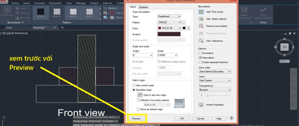
Task: Select the ANSI31 hatch pattern in ribbon
Action: click(73, 13)
